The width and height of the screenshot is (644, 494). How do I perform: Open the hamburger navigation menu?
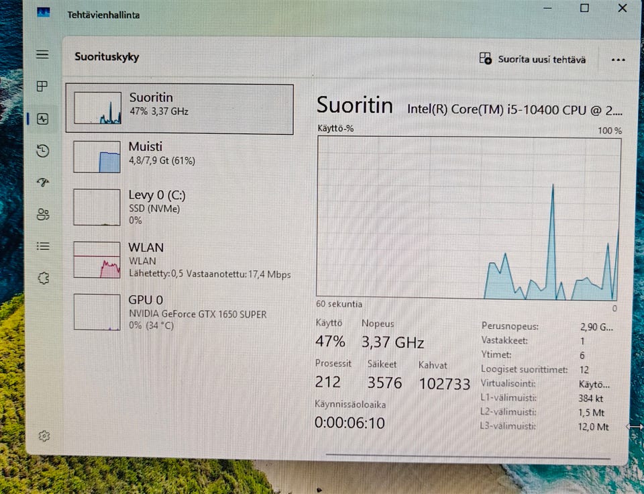pos(42,54)
